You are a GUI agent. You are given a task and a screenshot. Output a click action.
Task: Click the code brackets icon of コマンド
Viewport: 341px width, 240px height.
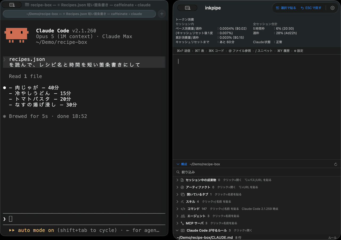click(183, 209)
